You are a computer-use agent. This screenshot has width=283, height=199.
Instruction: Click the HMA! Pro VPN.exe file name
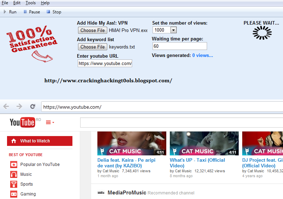(128, 30)
